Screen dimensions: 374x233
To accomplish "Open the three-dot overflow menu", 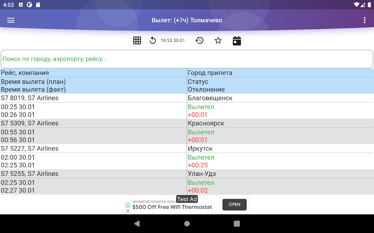I will coord(364,20).
